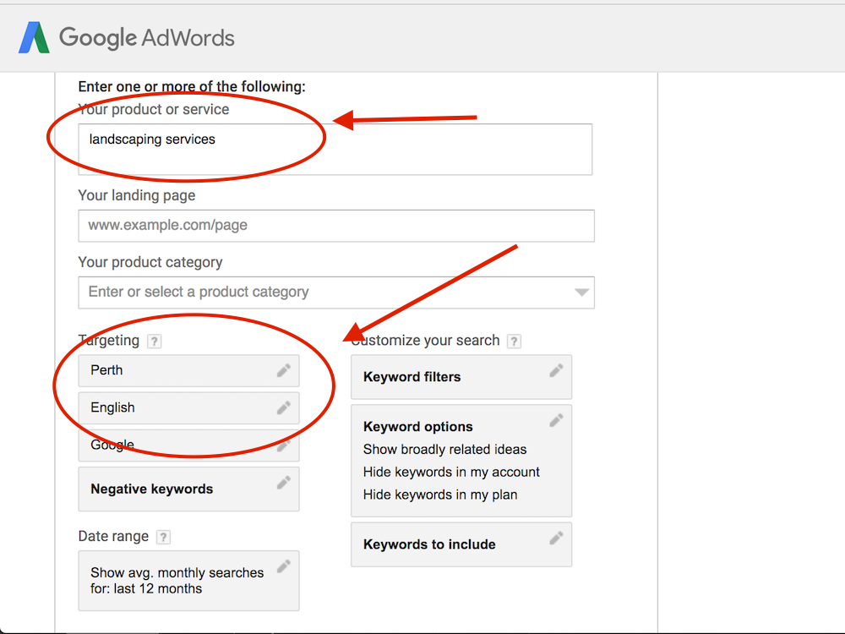Click 'Enter one or more of the following' text
The width and height of the screenshot is (845, 634).
tap(192, 87)
